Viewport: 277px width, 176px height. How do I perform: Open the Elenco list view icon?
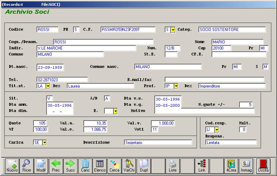click(100, 166)
